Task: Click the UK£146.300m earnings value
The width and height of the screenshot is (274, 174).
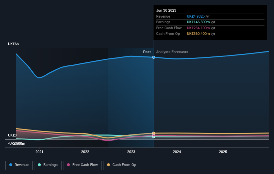Action: (x=198, y=22)
